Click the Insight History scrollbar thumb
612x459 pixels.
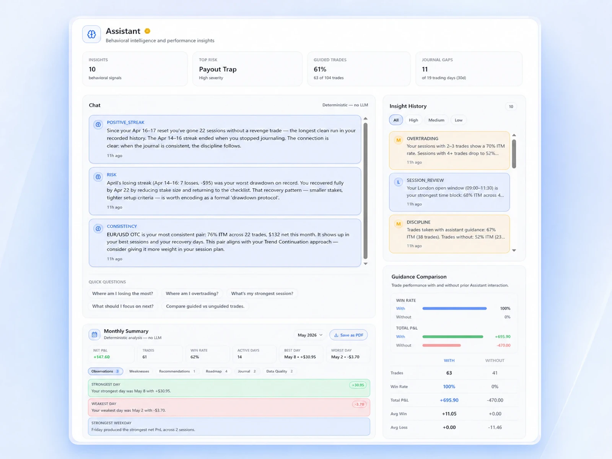pyautogui.click(x=514, y=154)
